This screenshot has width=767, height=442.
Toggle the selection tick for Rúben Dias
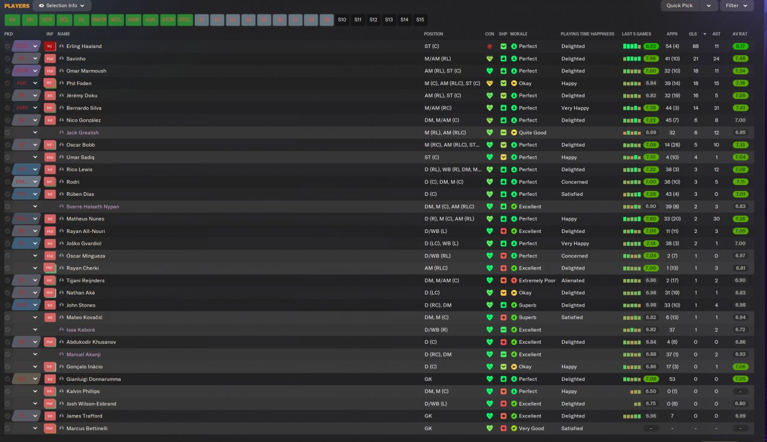tap(7, 194)
